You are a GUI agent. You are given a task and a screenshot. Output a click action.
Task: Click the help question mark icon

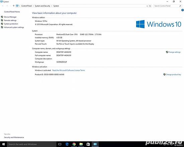click(182, 10)
